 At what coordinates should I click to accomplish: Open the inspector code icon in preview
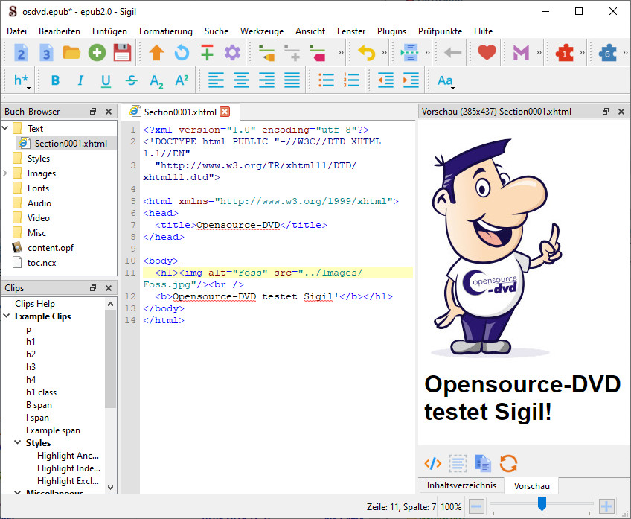click(x=432, y=463)
